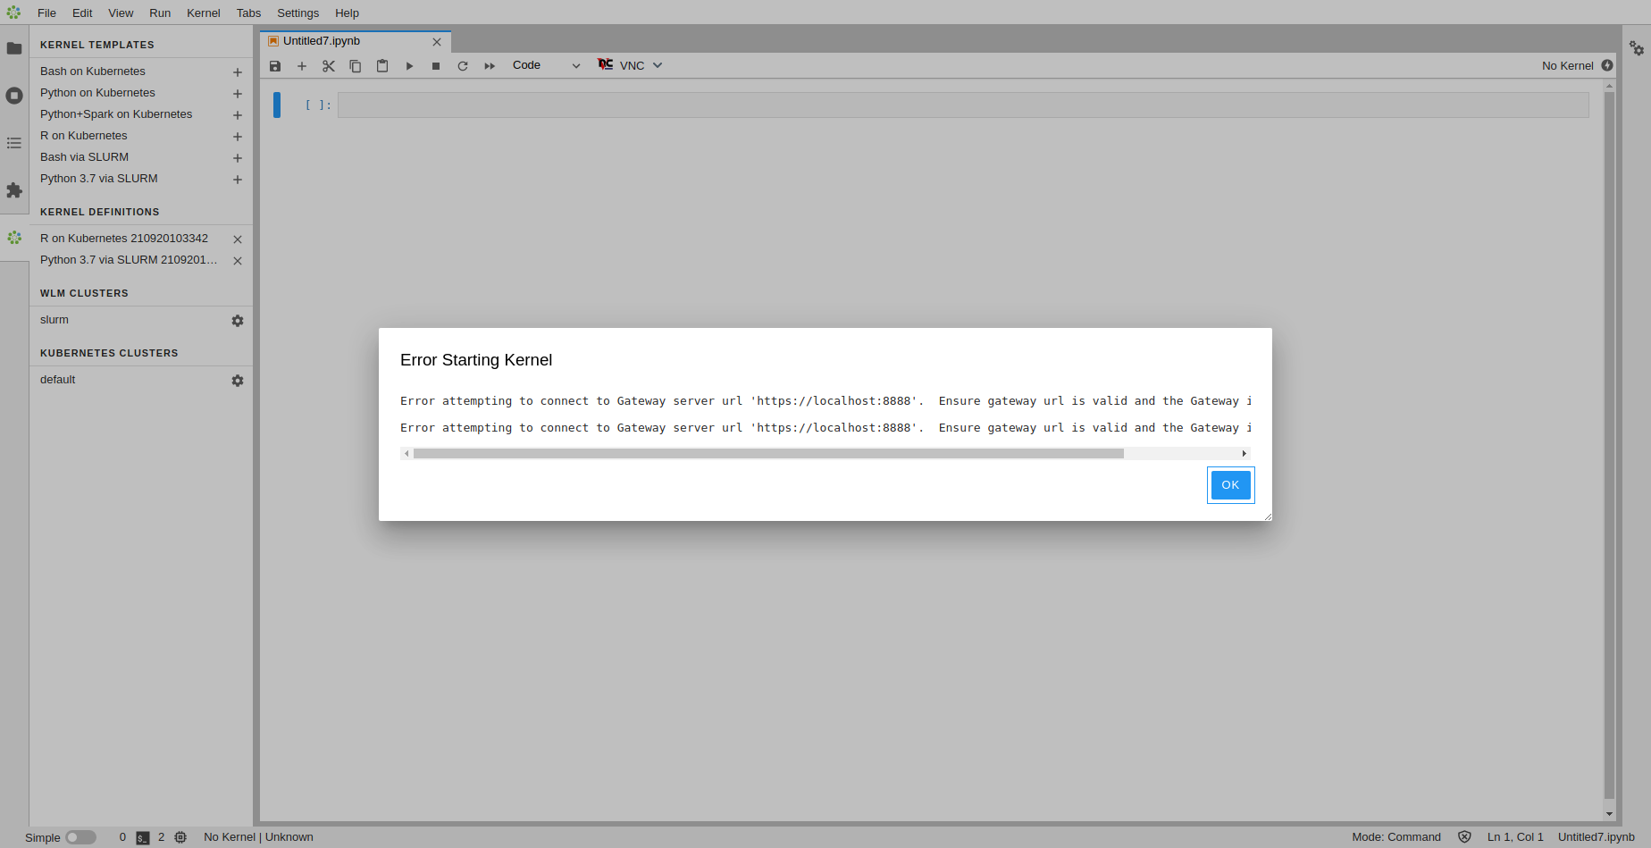The image size is (1651, 848).
Task: Open the Kernel menu
Action: (x=203, y=13)
